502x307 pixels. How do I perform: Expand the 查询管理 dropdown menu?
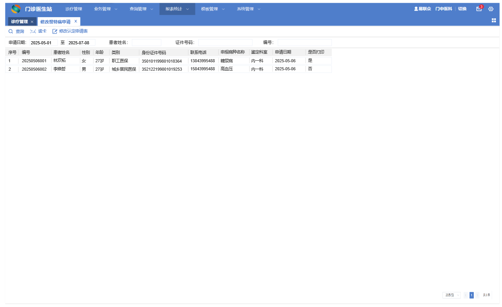point(141,9)
